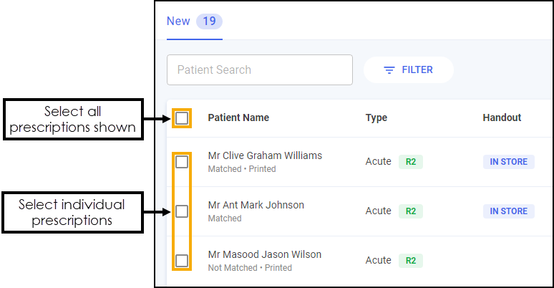
Task: Click IN STORE tag for Clive Williams
Action: (508, 162)
